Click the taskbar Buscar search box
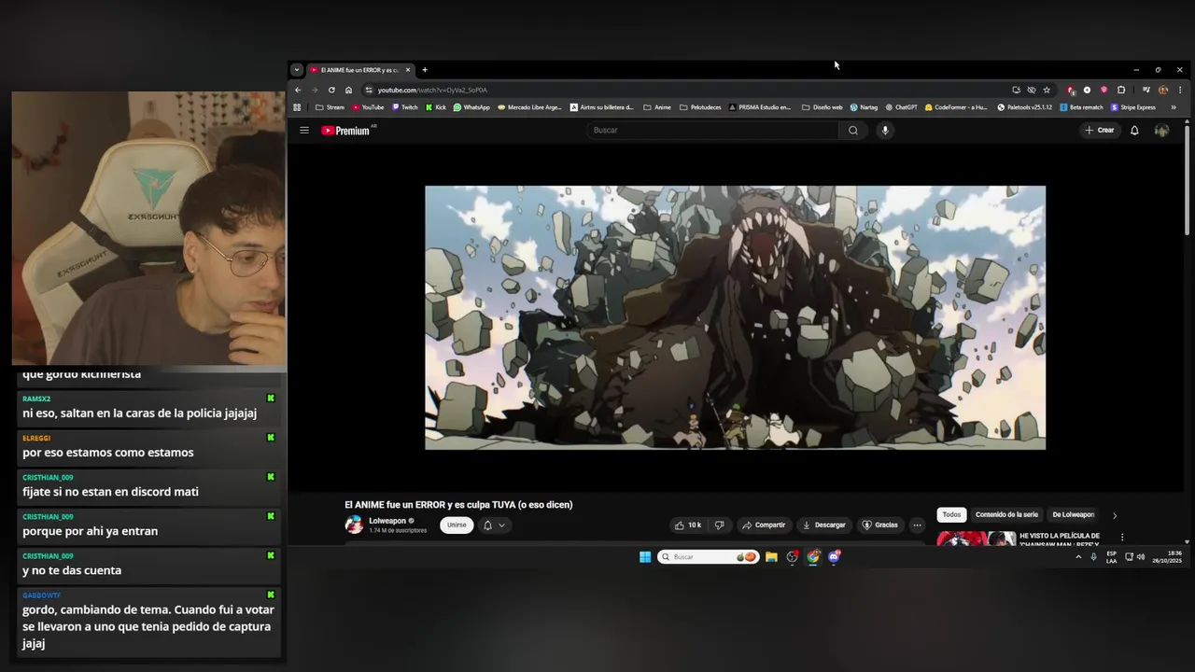This screenshot has width=1195, height=672. point(708,557)
